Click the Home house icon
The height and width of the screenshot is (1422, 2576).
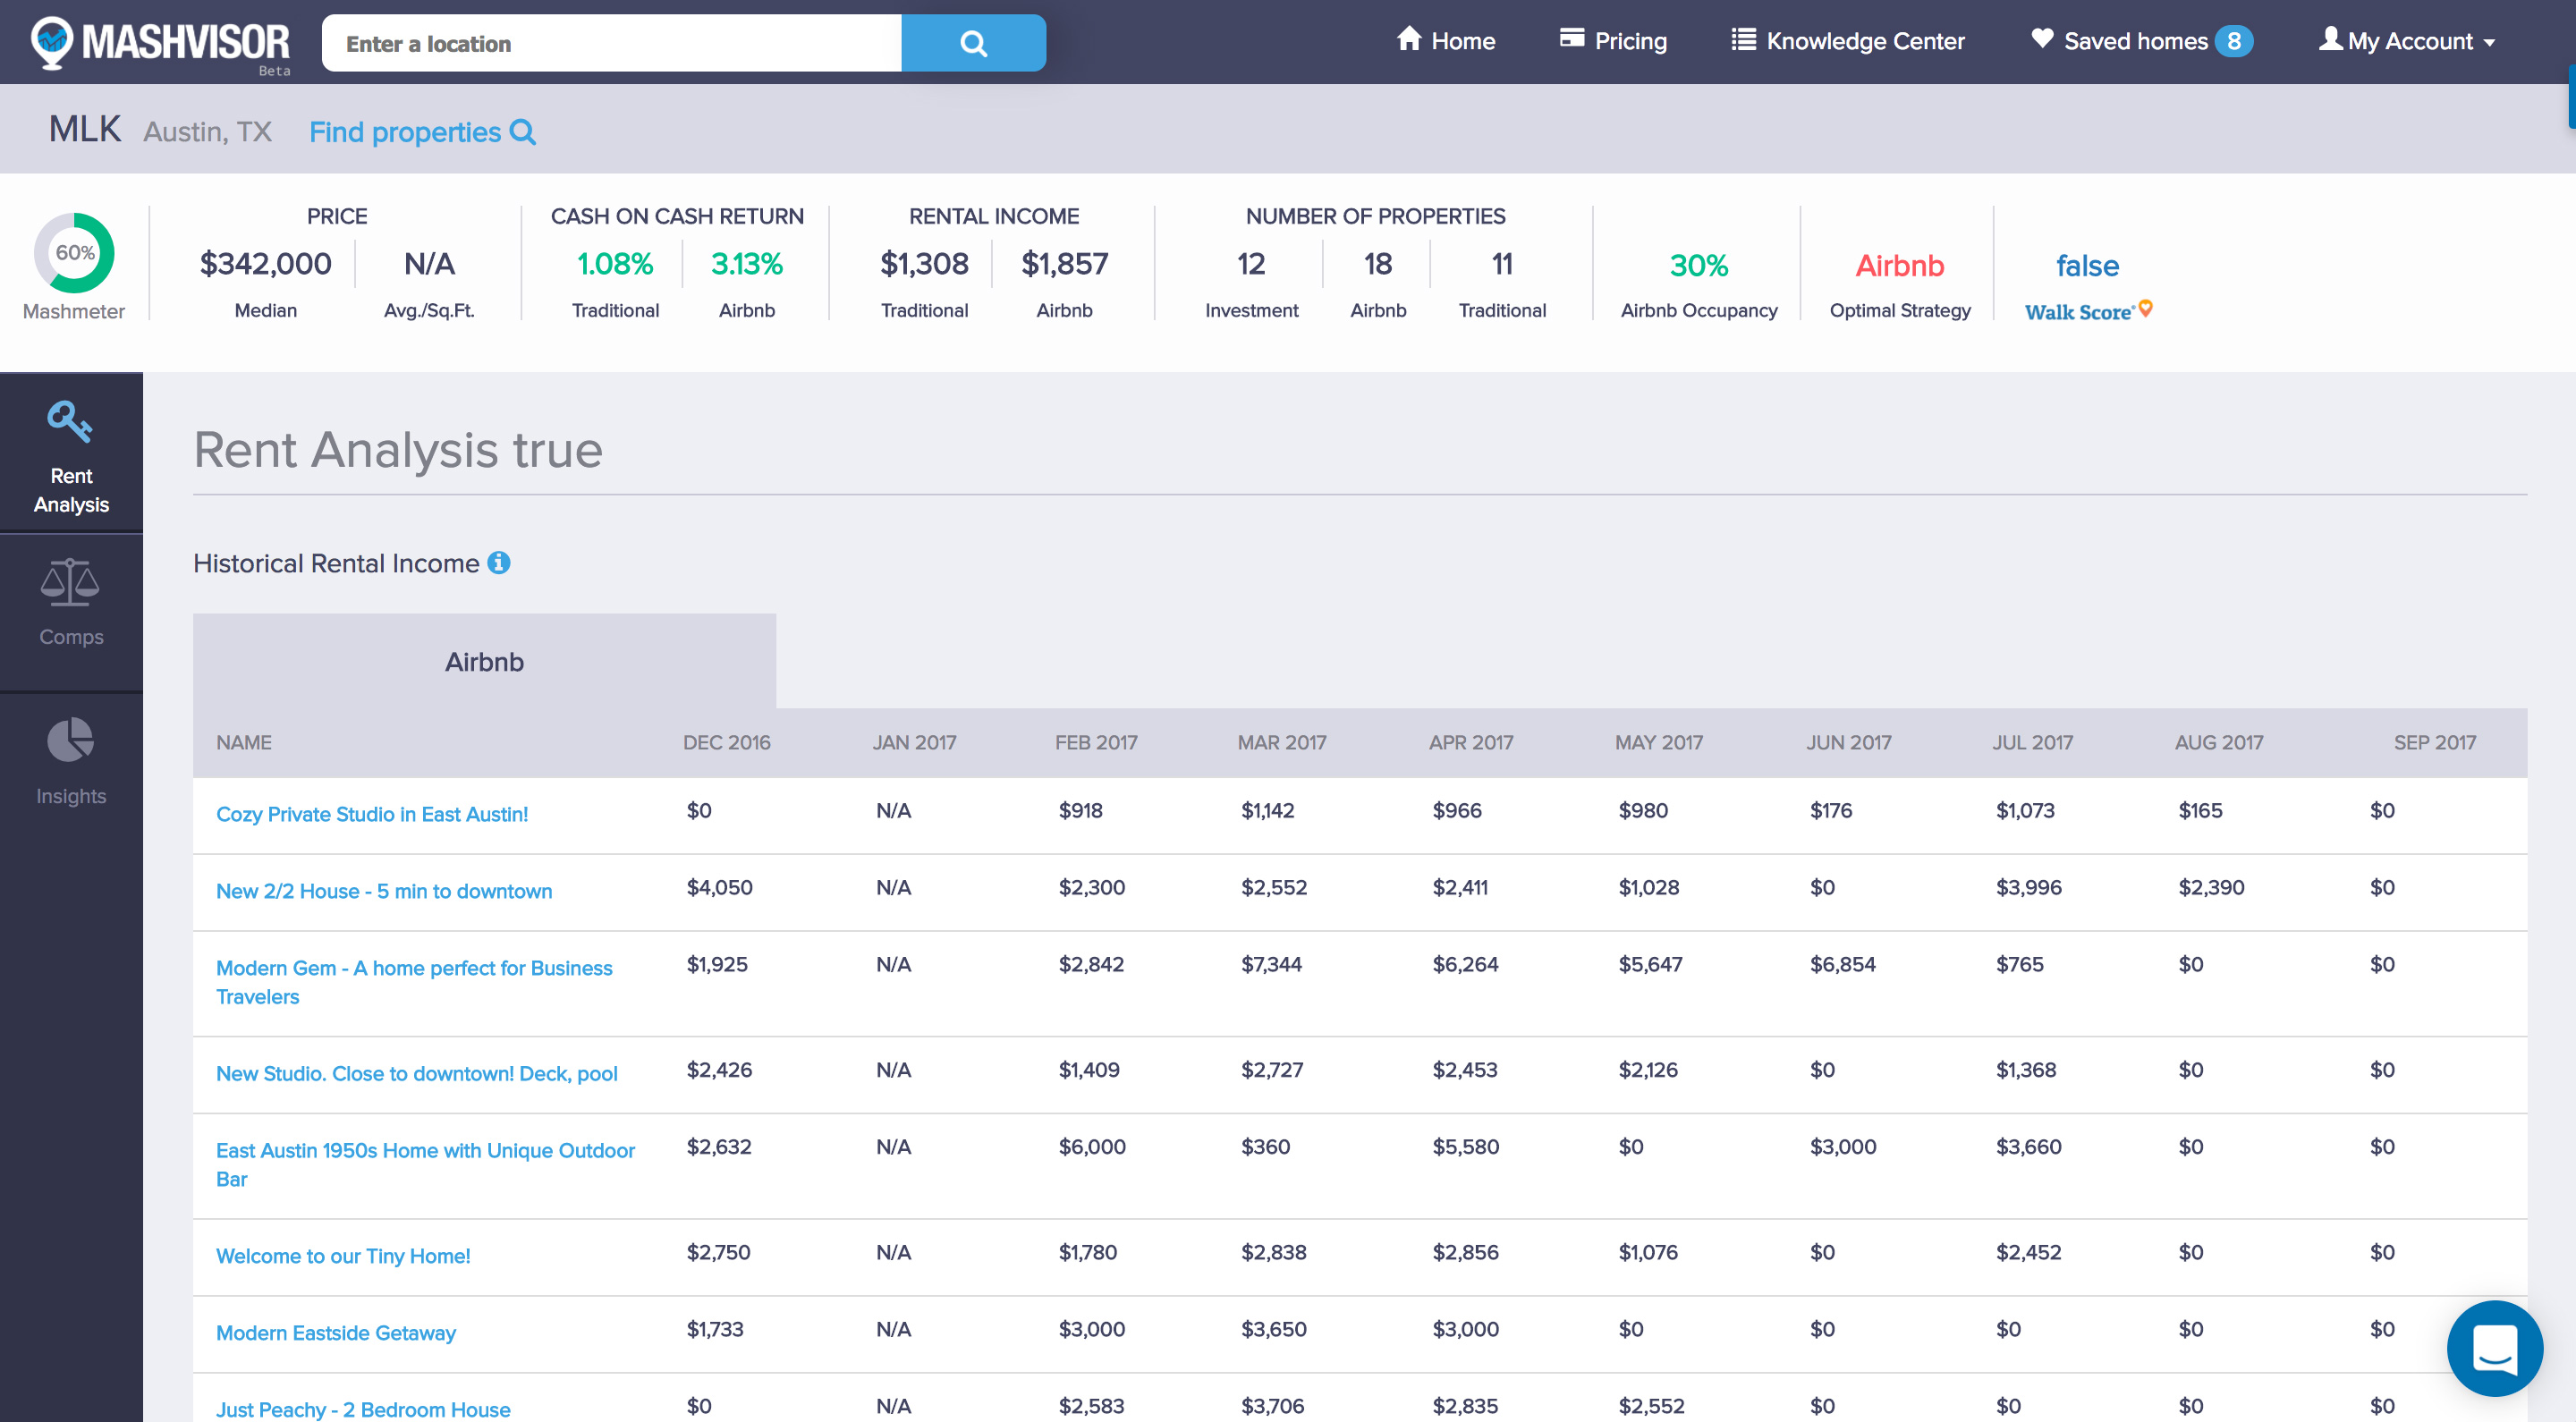1409,39
